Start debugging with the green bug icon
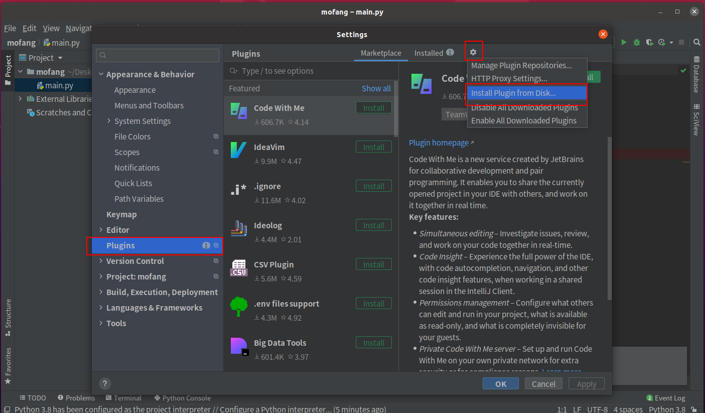 [636, 43]
